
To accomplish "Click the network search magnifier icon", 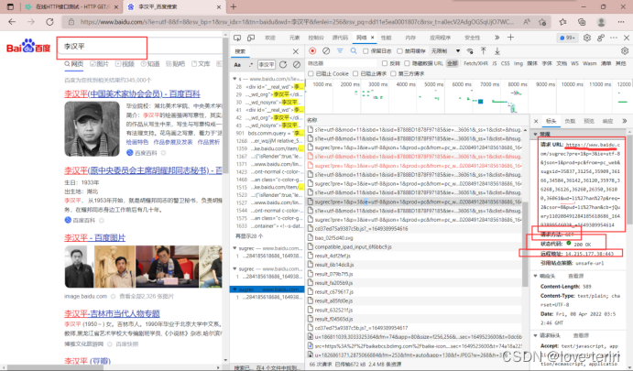I will 354,51.
